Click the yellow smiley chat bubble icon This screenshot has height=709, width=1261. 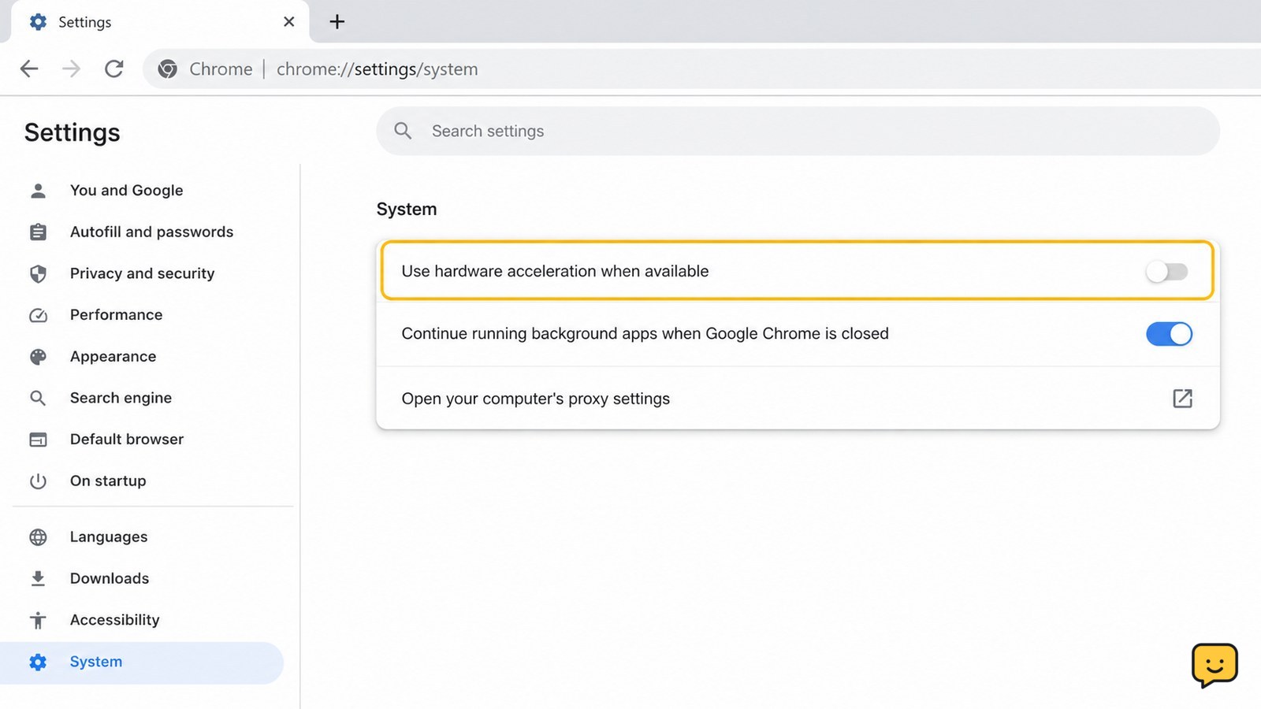click(1215, 666)
